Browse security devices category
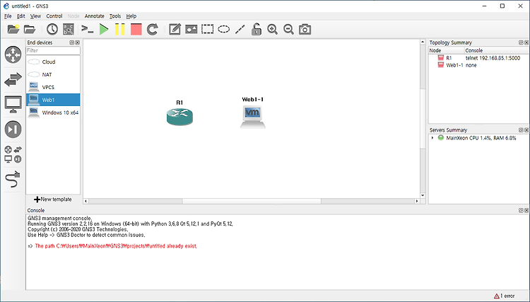 pos(13,129)
